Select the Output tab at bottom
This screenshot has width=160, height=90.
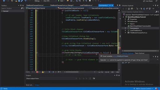point(37,85)
